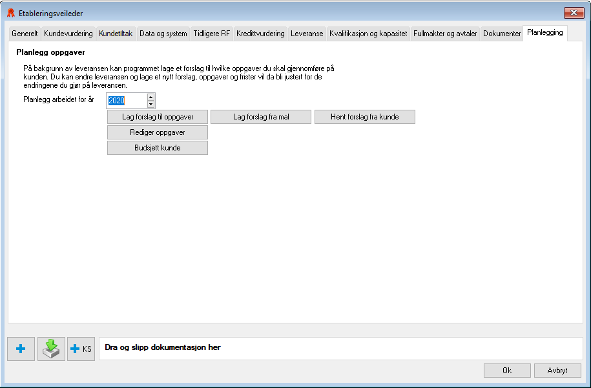Select the Leveranse tab
The height and width of the screenshot is (388, 591).
pyautogui.click(x=307, y=34)
